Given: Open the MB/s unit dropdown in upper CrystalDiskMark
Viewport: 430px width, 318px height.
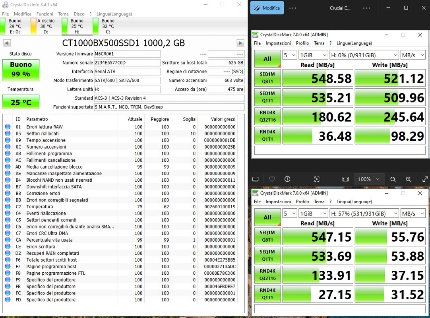Looking at the screenshot, I should 413,55.
